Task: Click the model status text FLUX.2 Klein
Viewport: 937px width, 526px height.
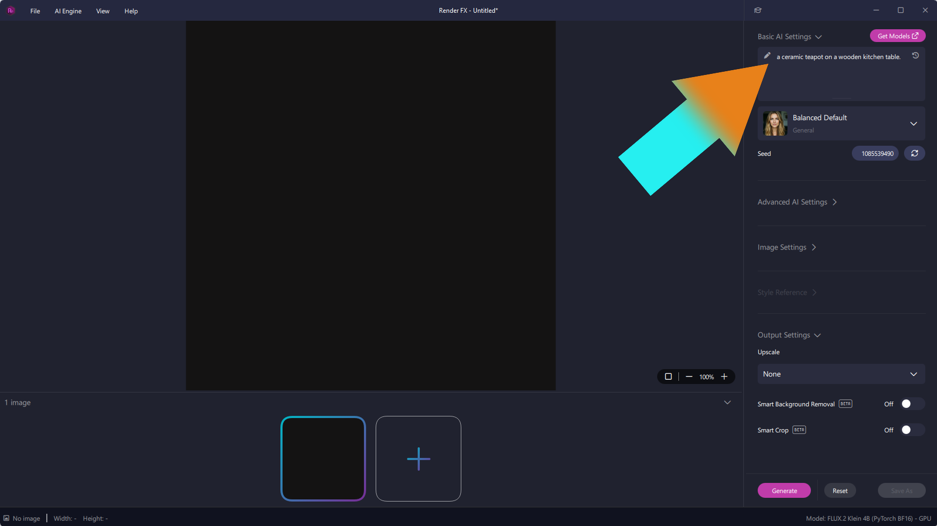Action: point(868,518)
